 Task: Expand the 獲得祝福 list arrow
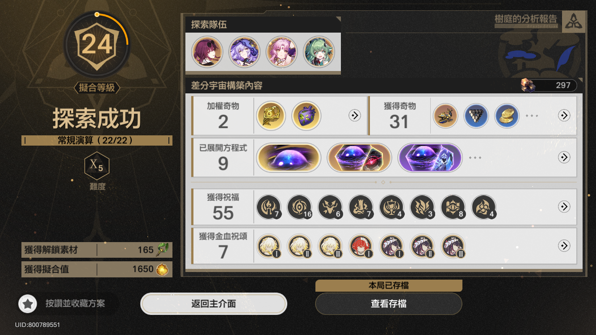[564, 207]
